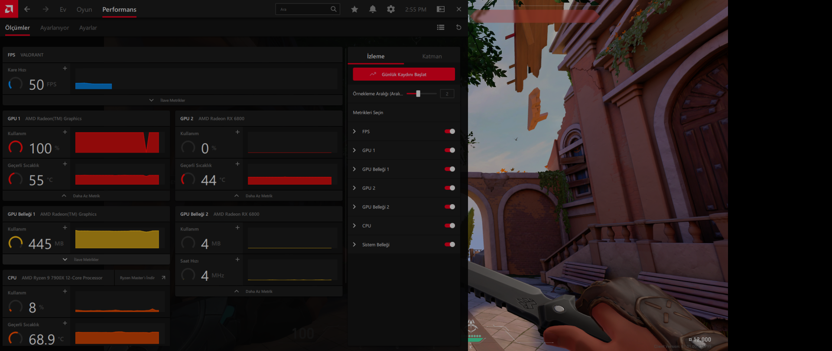Toggle GPU Belleği 1 metric switch
The height and width of the screenshot is (351, 832).
coord(450,169)
